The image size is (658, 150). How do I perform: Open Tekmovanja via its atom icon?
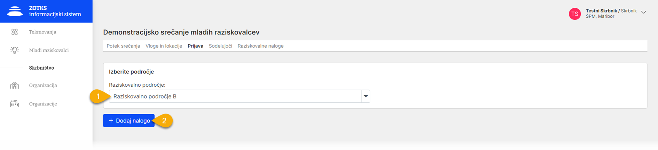pos(14,32)
